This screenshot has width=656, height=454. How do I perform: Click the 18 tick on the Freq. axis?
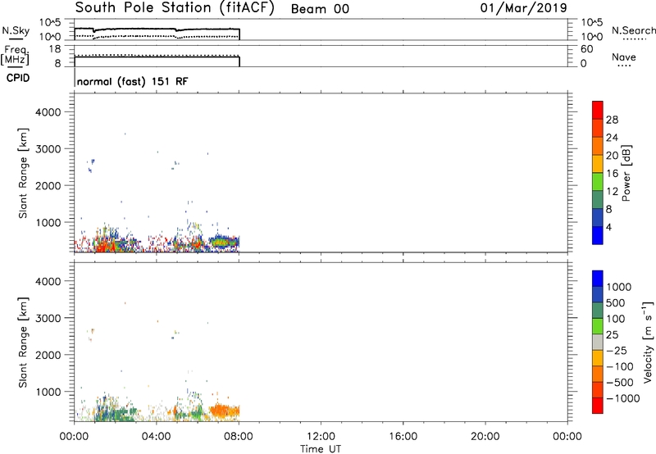[54, 48]
